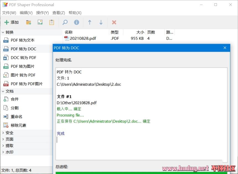Screen dimensions: 238x174
Task: Collapse the 文档 section
Action: pos(3,91)
